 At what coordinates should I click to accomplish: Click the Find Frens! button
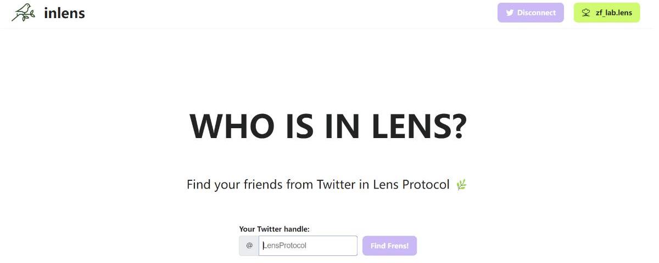pyautogui.click(x=389, y=245)
